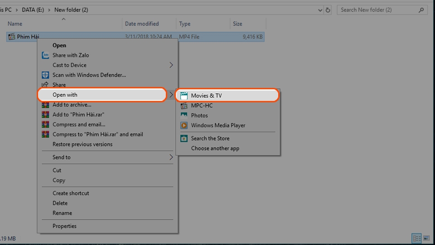This screenshot has width=435, height=245.
Task: Click the Movies & TV app icon
Action: click(184, 96)
